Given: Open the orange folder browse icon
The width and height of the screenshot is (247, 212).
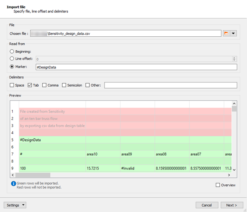Looking at the screenshot, I should point(226,33).
